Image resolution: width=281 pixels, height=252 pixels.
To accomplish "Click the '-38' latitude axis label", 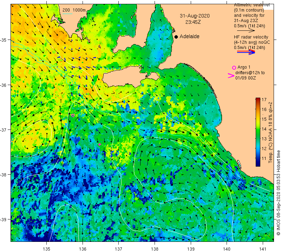I will [x=4, y=175].
